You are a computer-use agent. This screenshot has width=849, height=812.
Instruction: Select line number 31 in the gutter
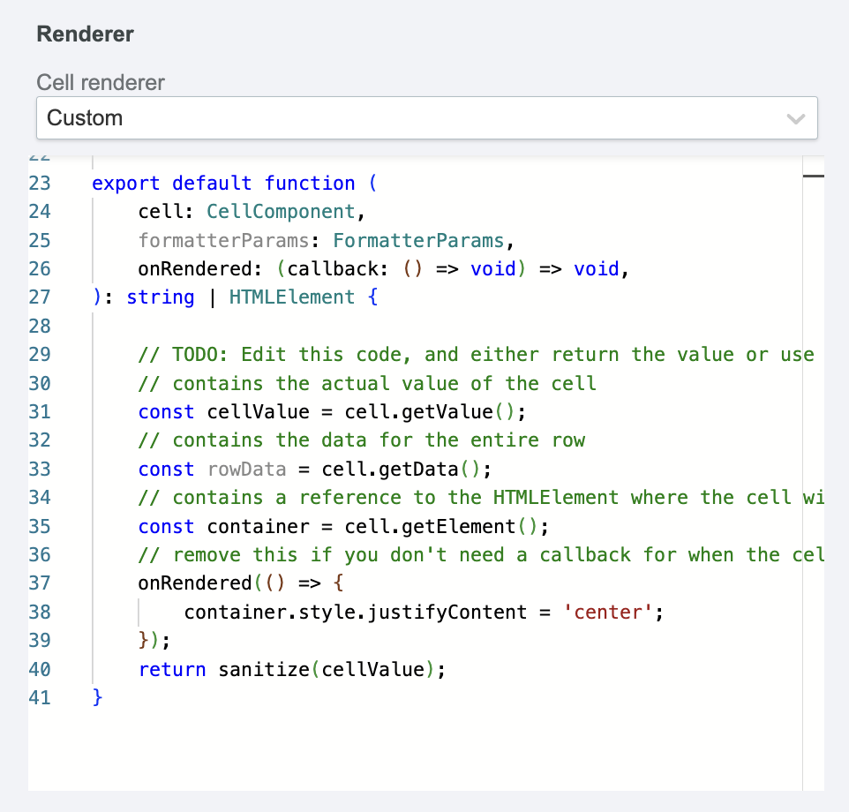[x=40, y=412]
